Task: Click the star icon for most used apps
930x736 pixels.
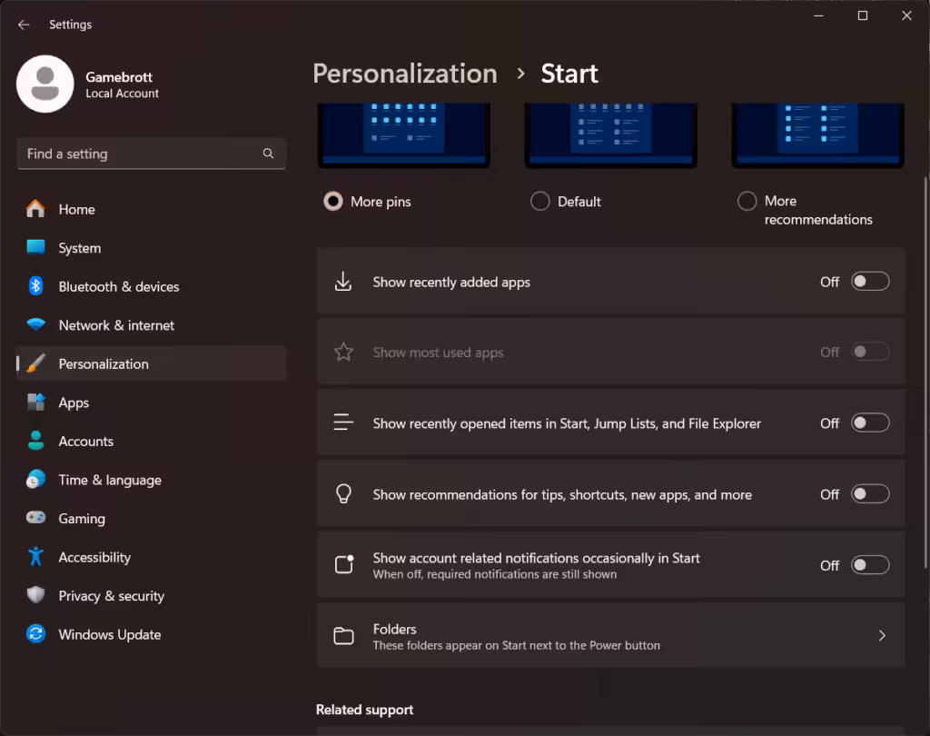Action: point(343,352)
